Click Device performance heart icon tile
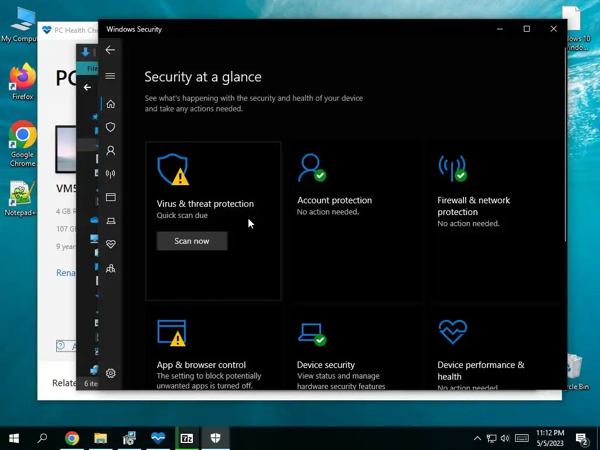The width and height of the screenshot is (600, 450). (453, 332)
